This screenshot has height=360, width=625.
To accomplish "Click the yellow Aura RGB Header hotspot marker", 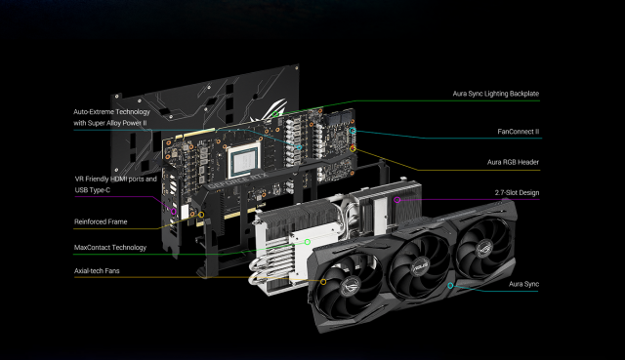I will (353, 148).
